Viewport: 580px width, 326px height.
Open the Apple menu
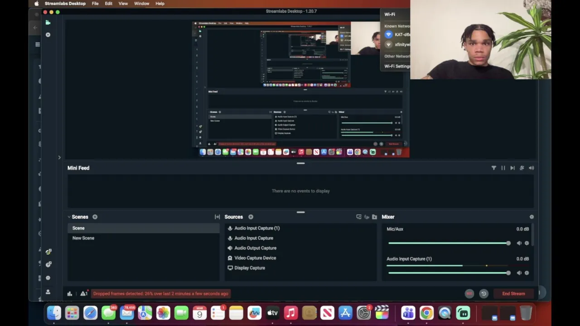(x=37, y=4)
